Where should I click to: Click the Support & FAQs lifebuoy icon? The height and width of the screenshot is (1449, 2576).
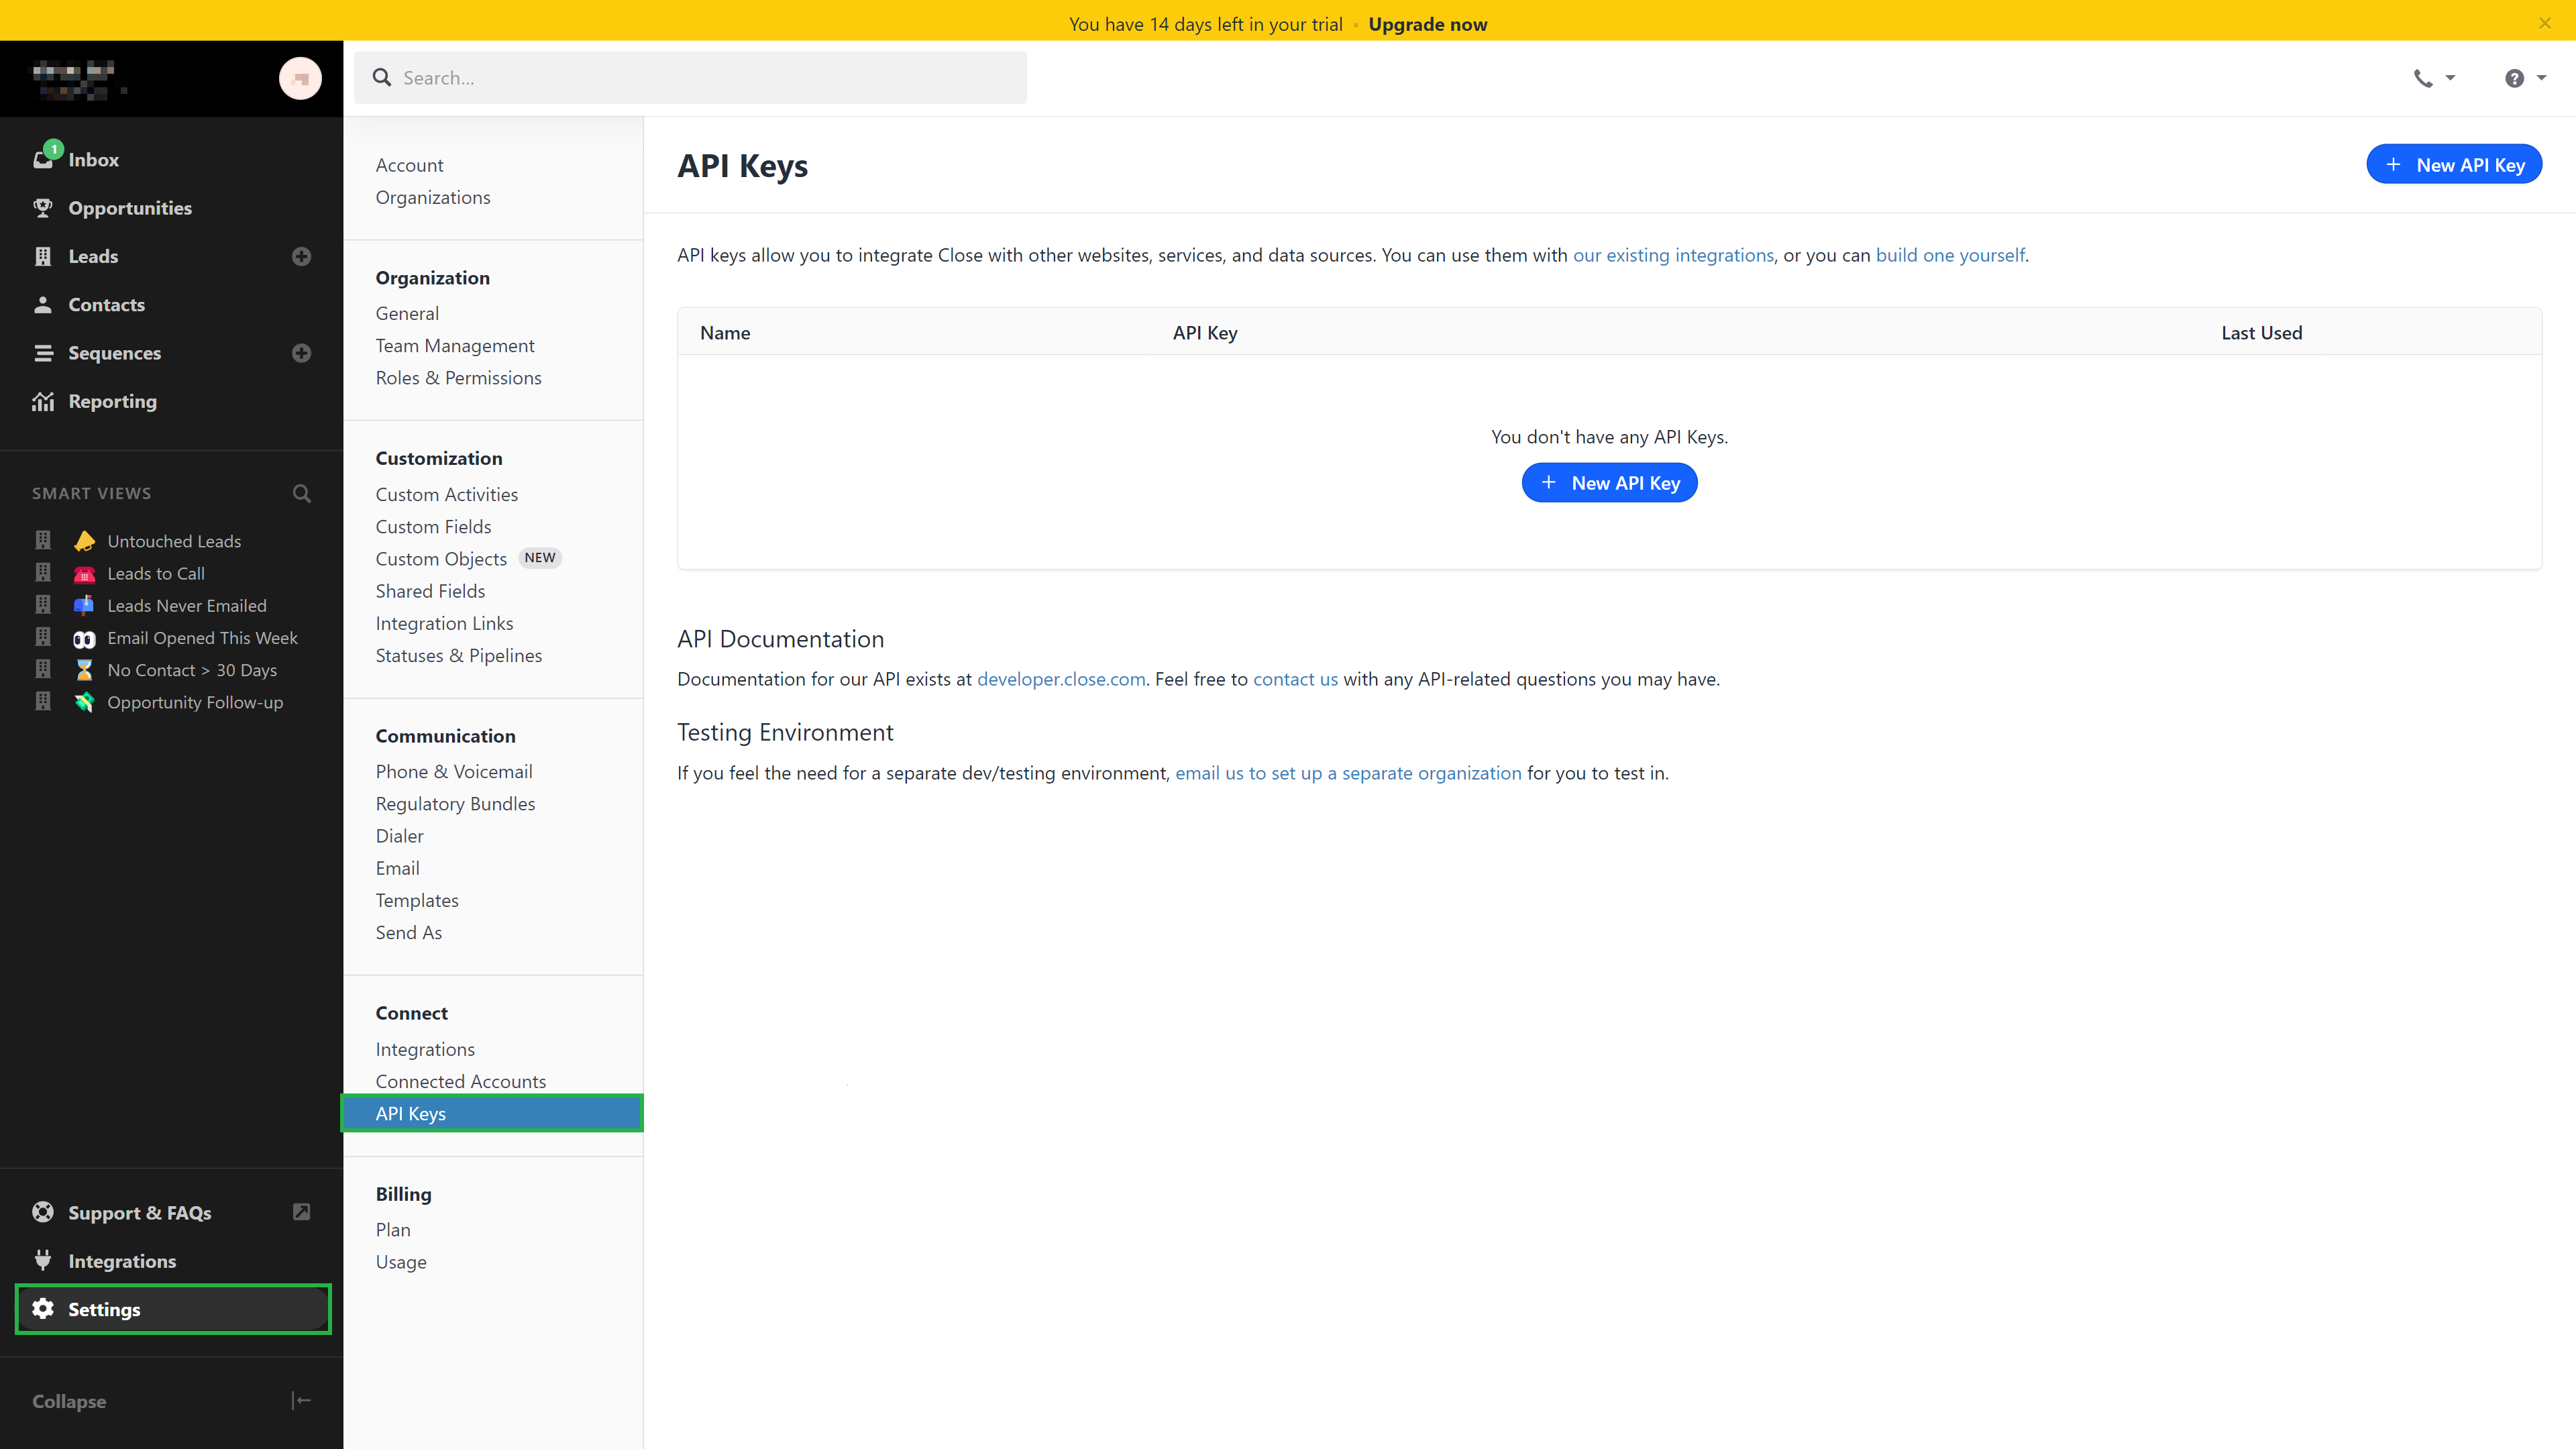(x=43, y=1212)
